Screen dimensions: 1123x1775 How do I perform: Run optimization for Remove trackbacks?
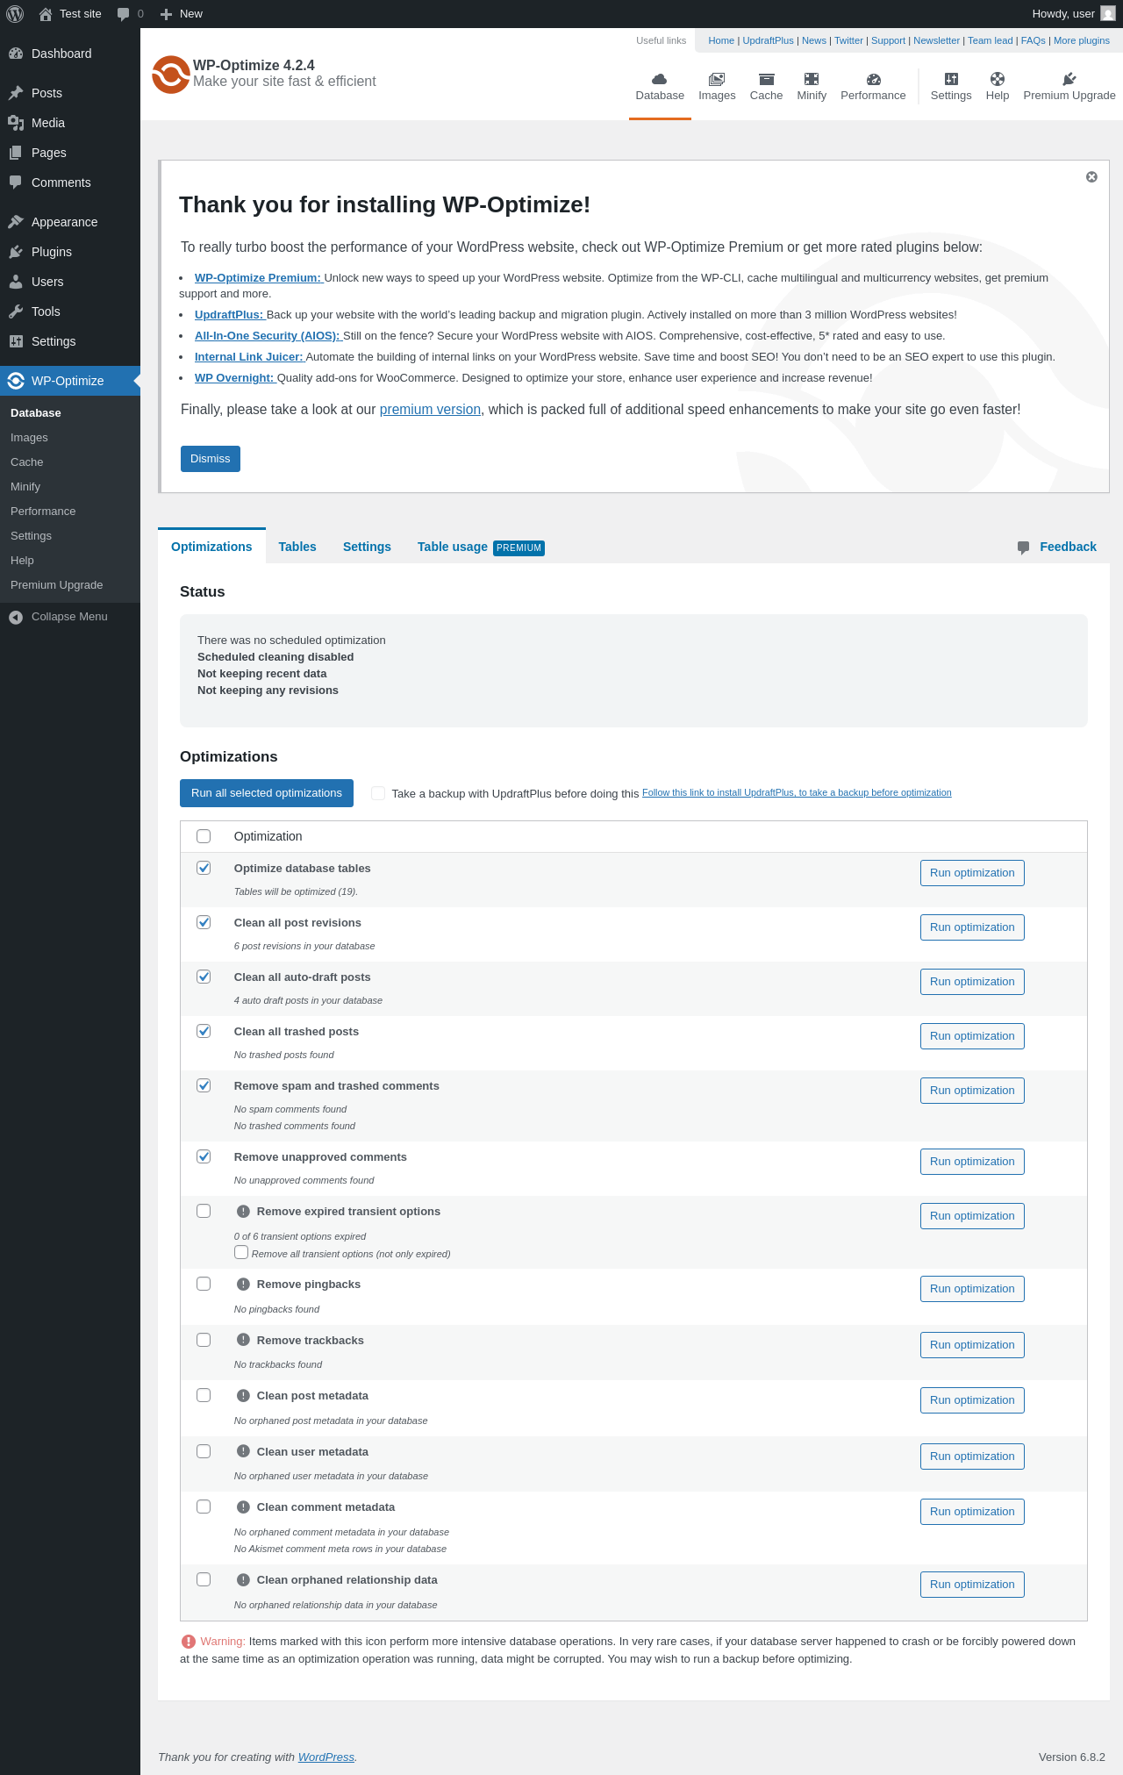pyautogui.click(x=972, y=1345)
